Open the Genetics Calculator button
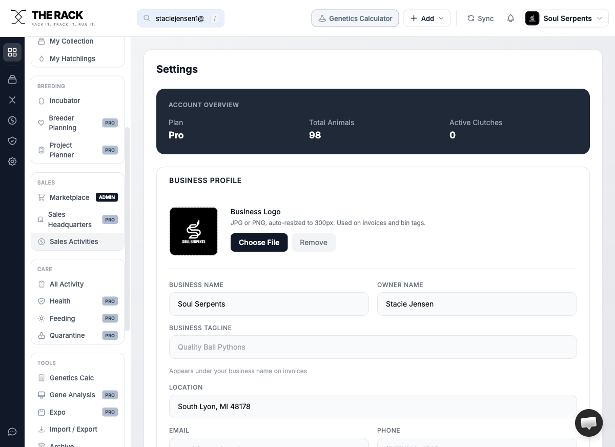The image size is (615, 447). pos(355,18)
